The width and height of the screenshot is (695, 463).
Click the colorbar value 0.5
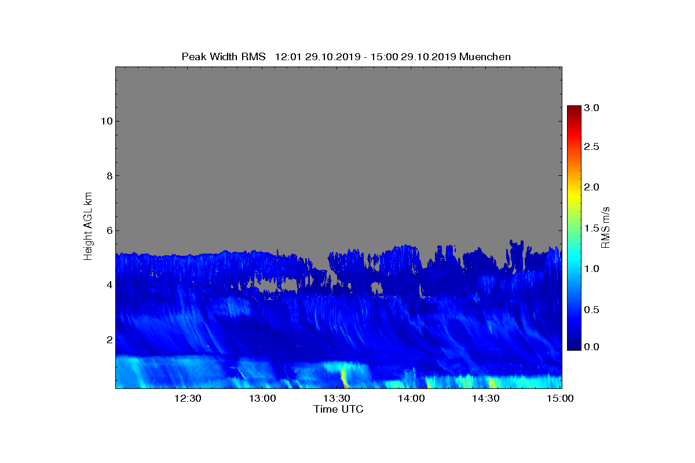591,310
